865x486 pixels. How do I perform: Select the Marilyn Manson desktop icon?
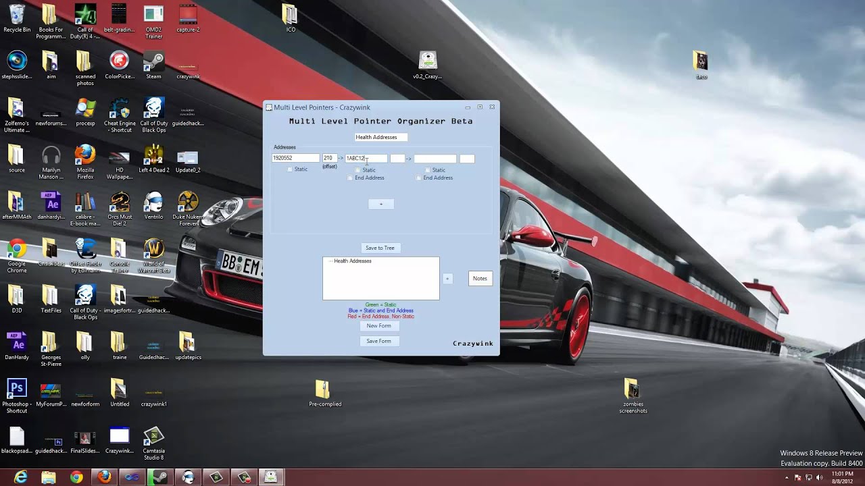(51, 162)
